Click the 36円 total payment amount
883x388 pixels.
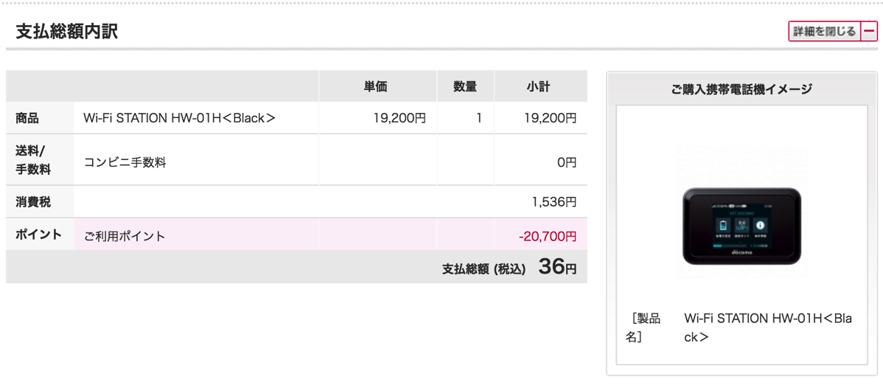click(557, 267)
